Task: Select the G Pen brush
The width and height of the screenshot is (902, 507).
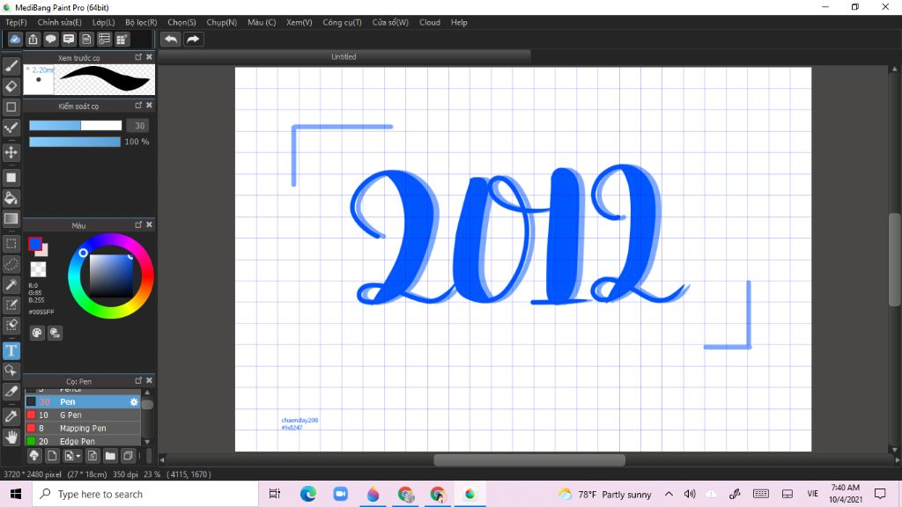Action: click(x=82, y=415)
